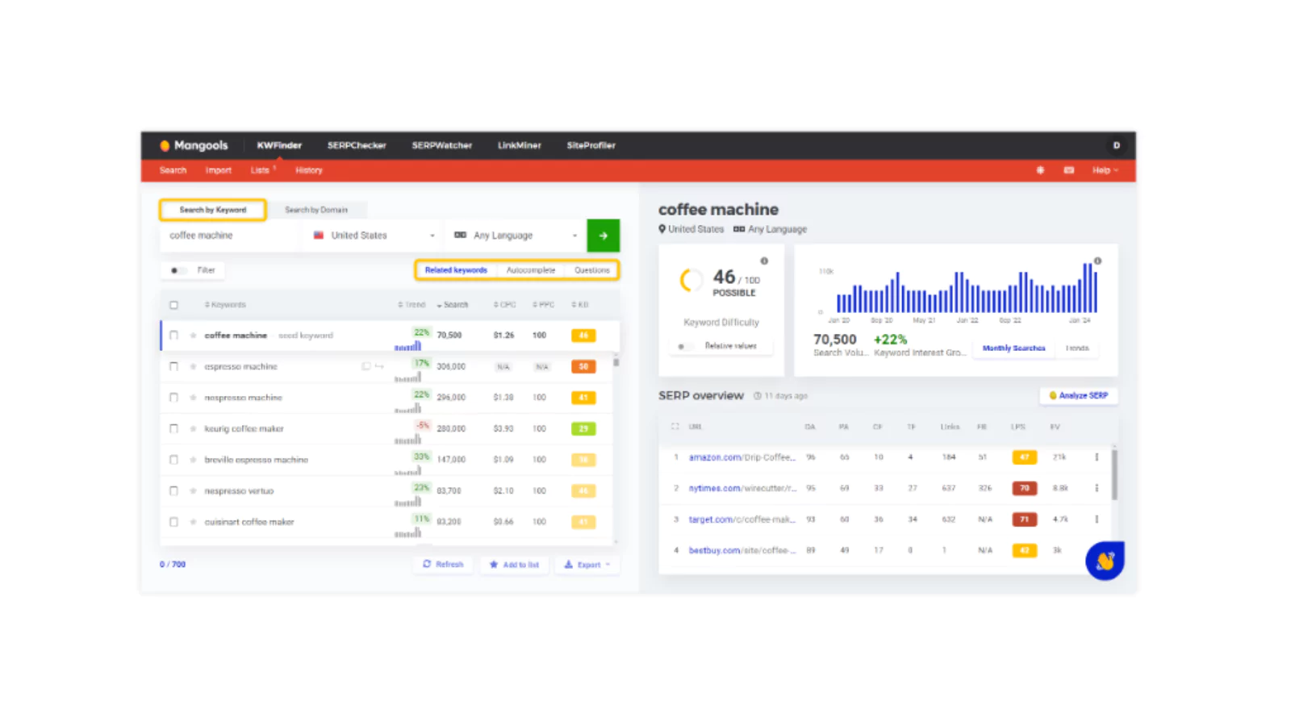Open the bestbuy.com site link

tap(742, 550)
